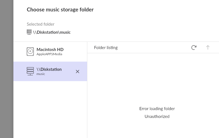Click the \\Diskstation\music selected path text
This screenshot has width=219, height=138.
point(52,32)
